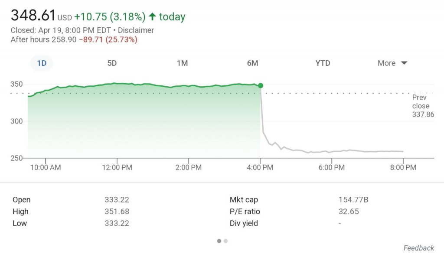Click the green price line at 12:00 PM
The width and height of the screenshot is (444, 254).
pyautogui.click(x=117, y=83)
